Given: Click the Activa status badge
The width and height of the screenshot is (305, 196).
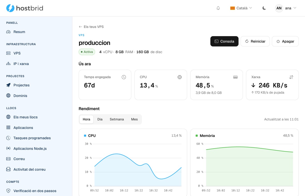Looking at the screenshot, I should (87, 52).
